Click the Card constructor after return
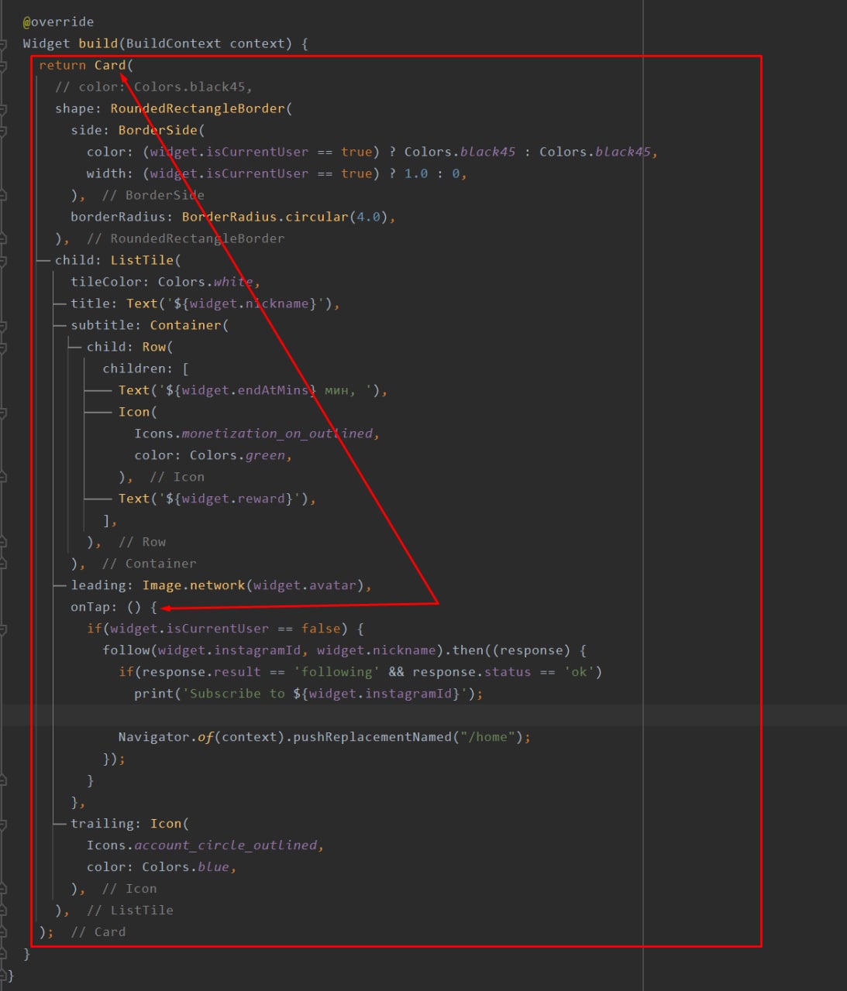This screenshot has height=991, width=847. pyautogui.click(x=110, y=65)
